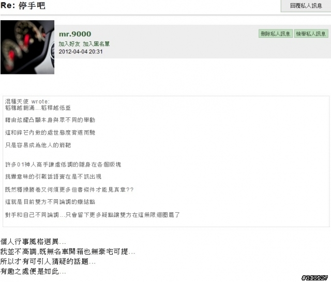The width and height of the screenshot is (331, 282).
Task: Click reply line 有趣之處便是如此
Action: pos(33,272)
